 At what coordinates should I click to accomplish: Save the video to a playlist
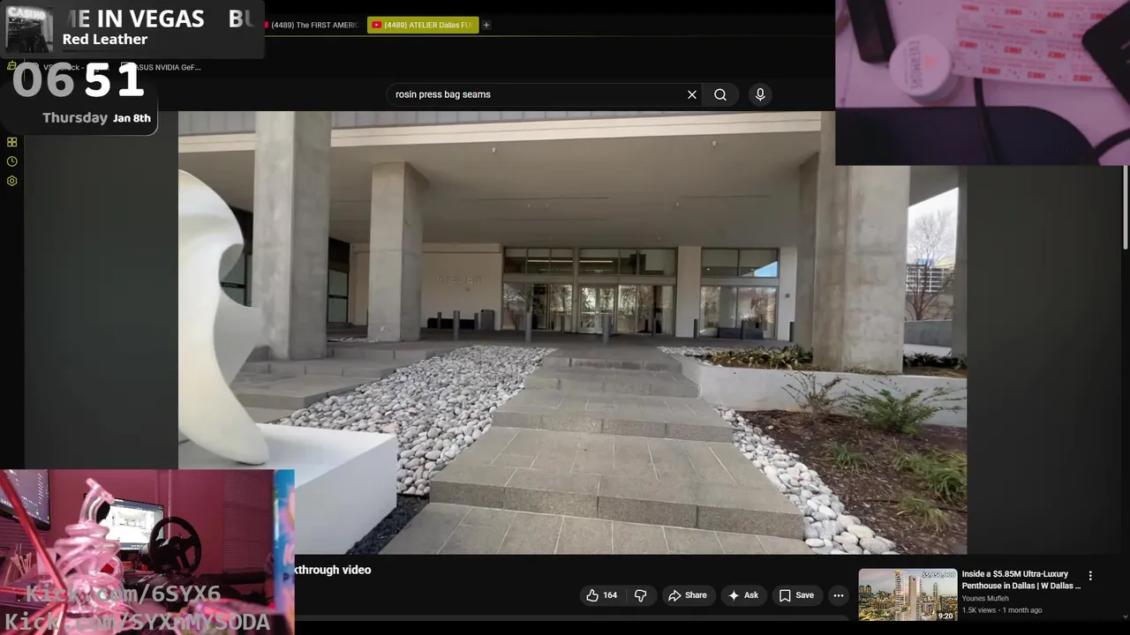point(796,595)
